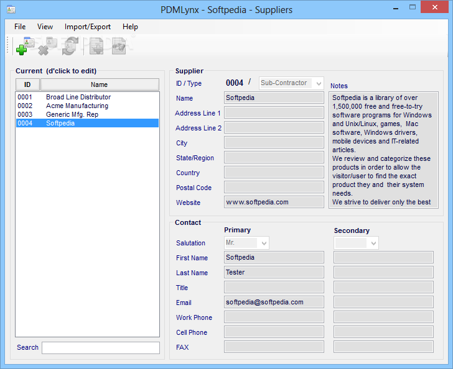This screenshot has width=453, height=369.
Task: Open the View menu
Action: 45,27
